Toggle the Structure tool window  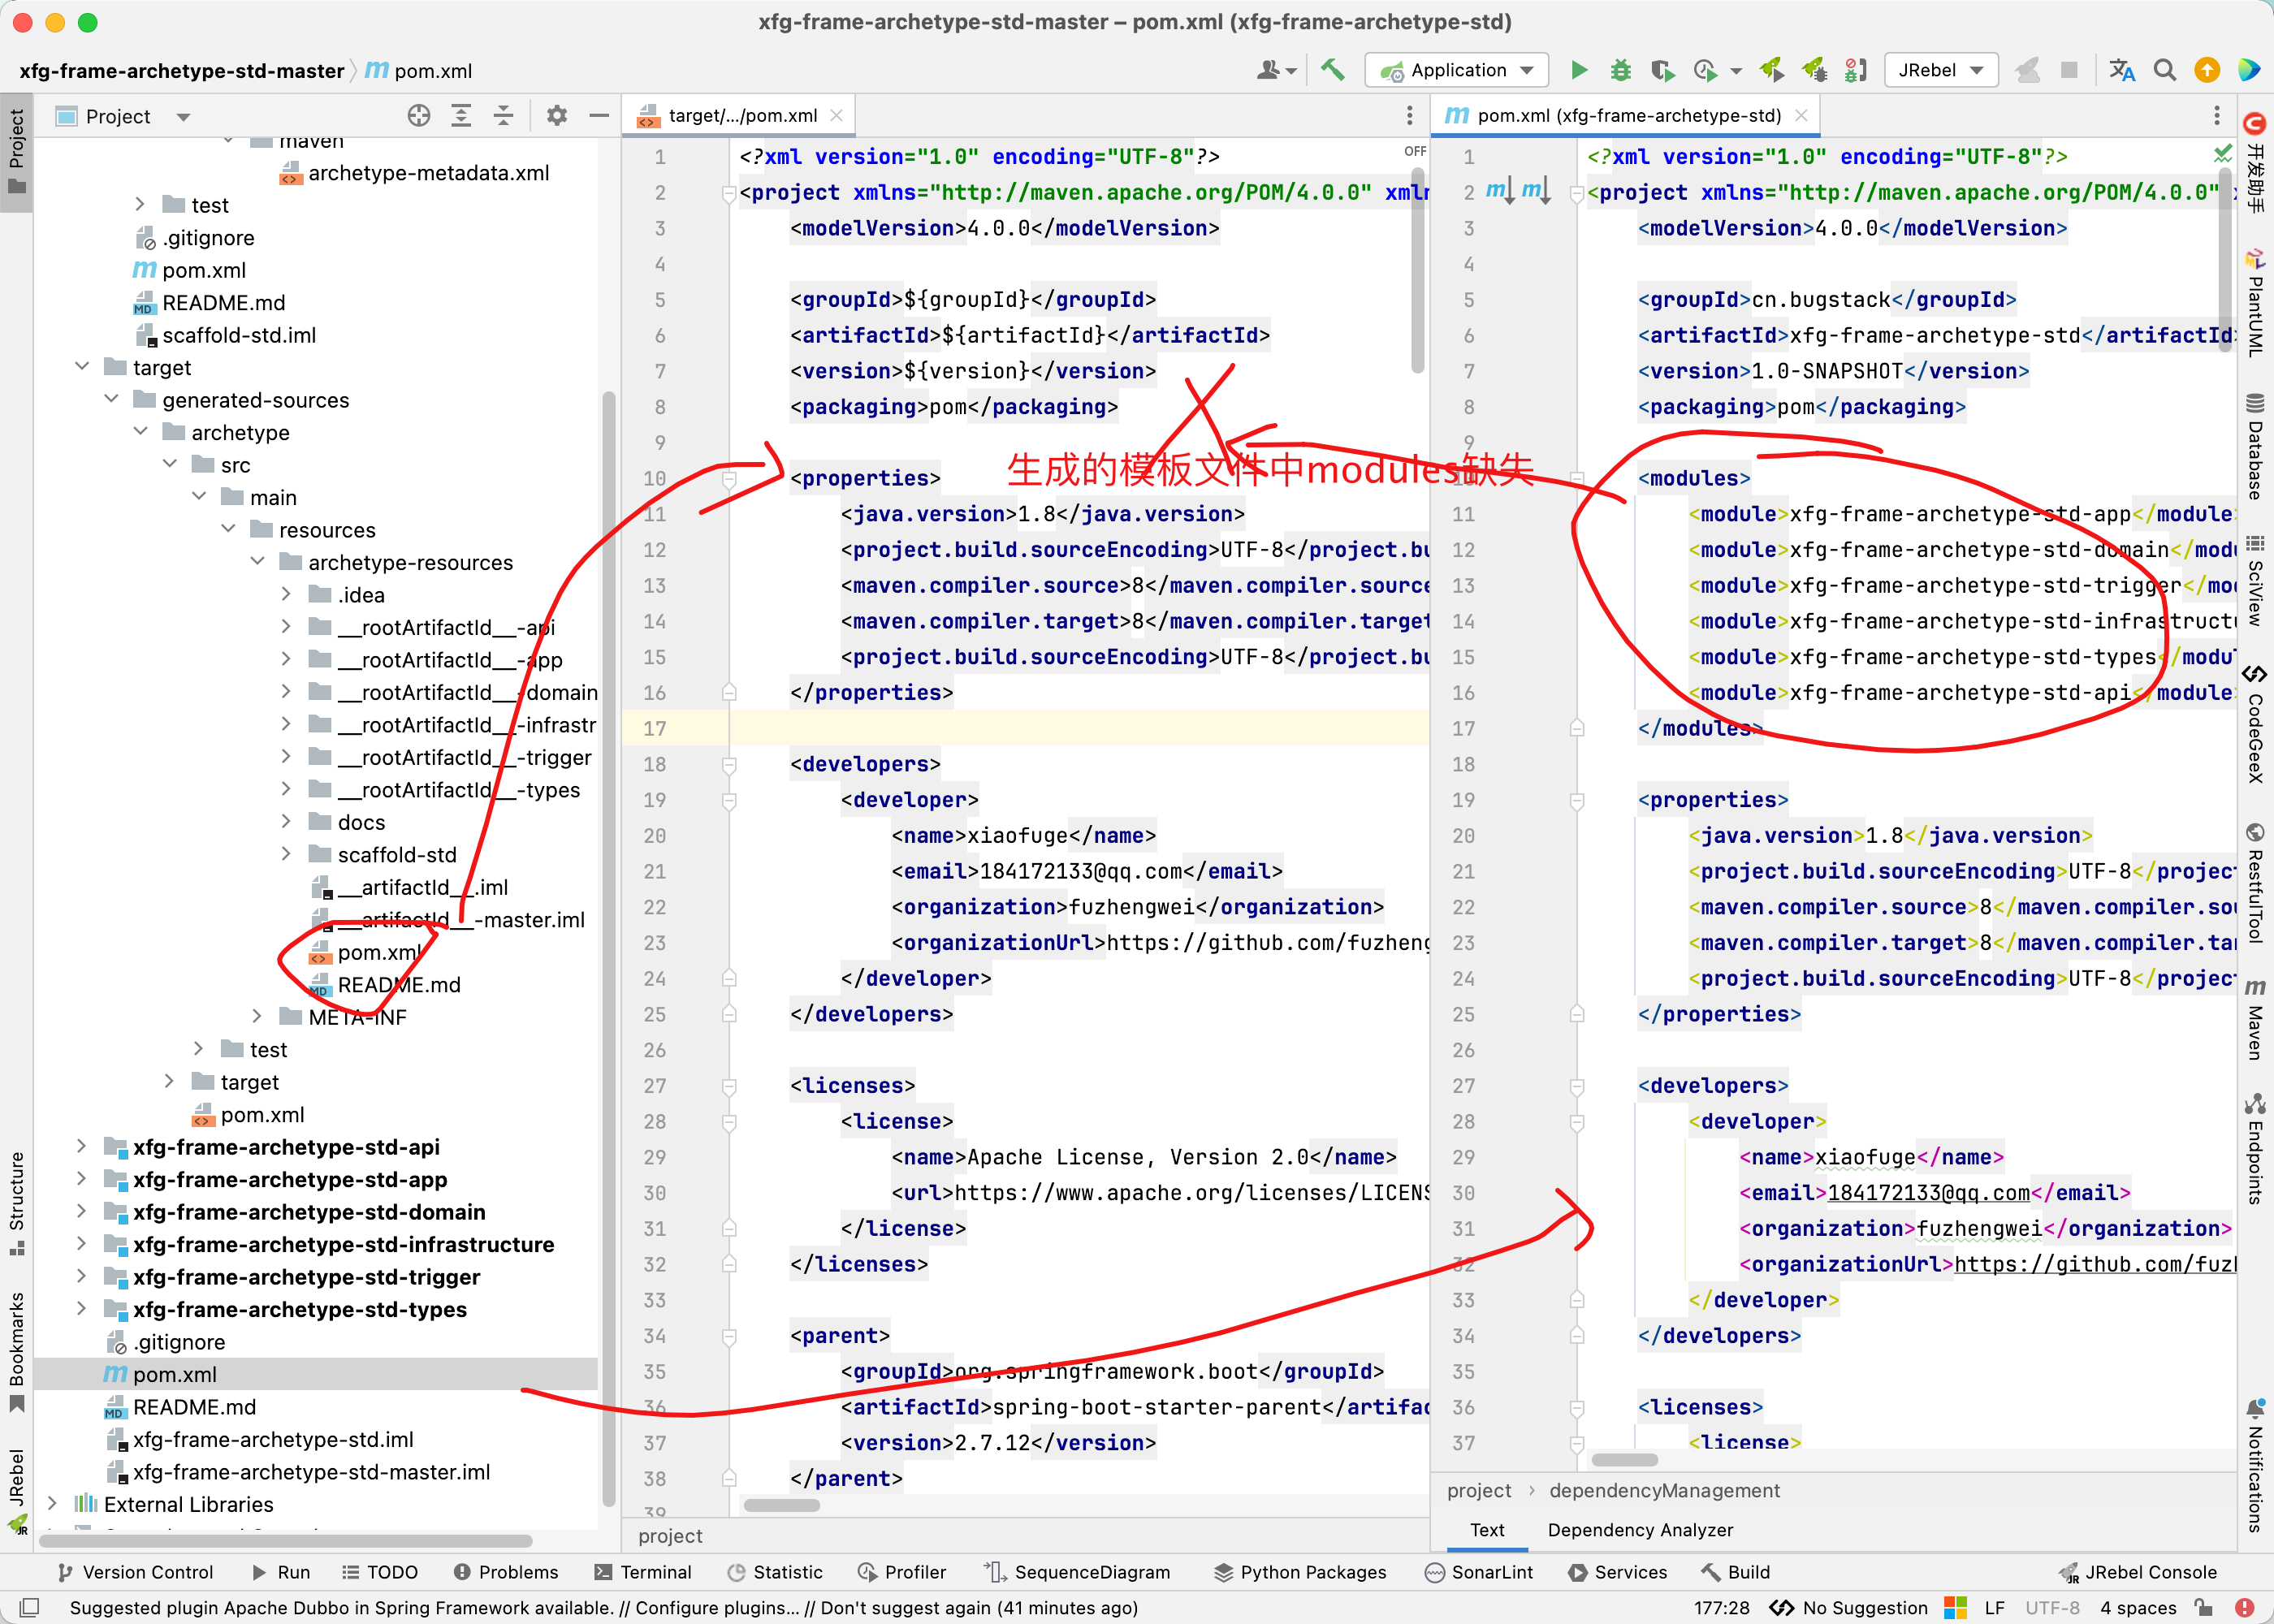tap(17, 1204)
